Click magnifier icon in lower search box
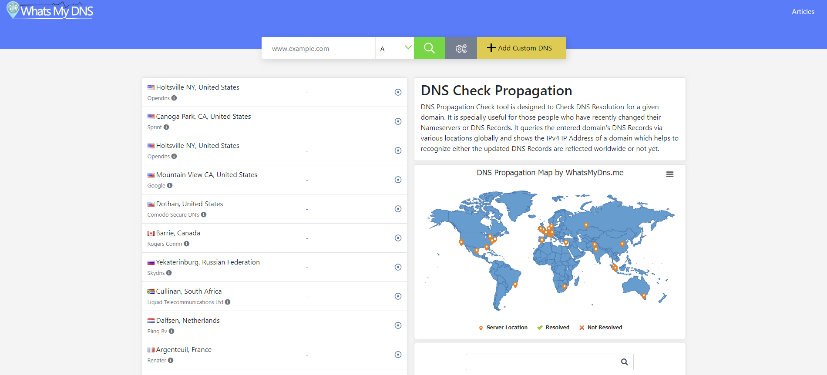 (x=625, y=362)
